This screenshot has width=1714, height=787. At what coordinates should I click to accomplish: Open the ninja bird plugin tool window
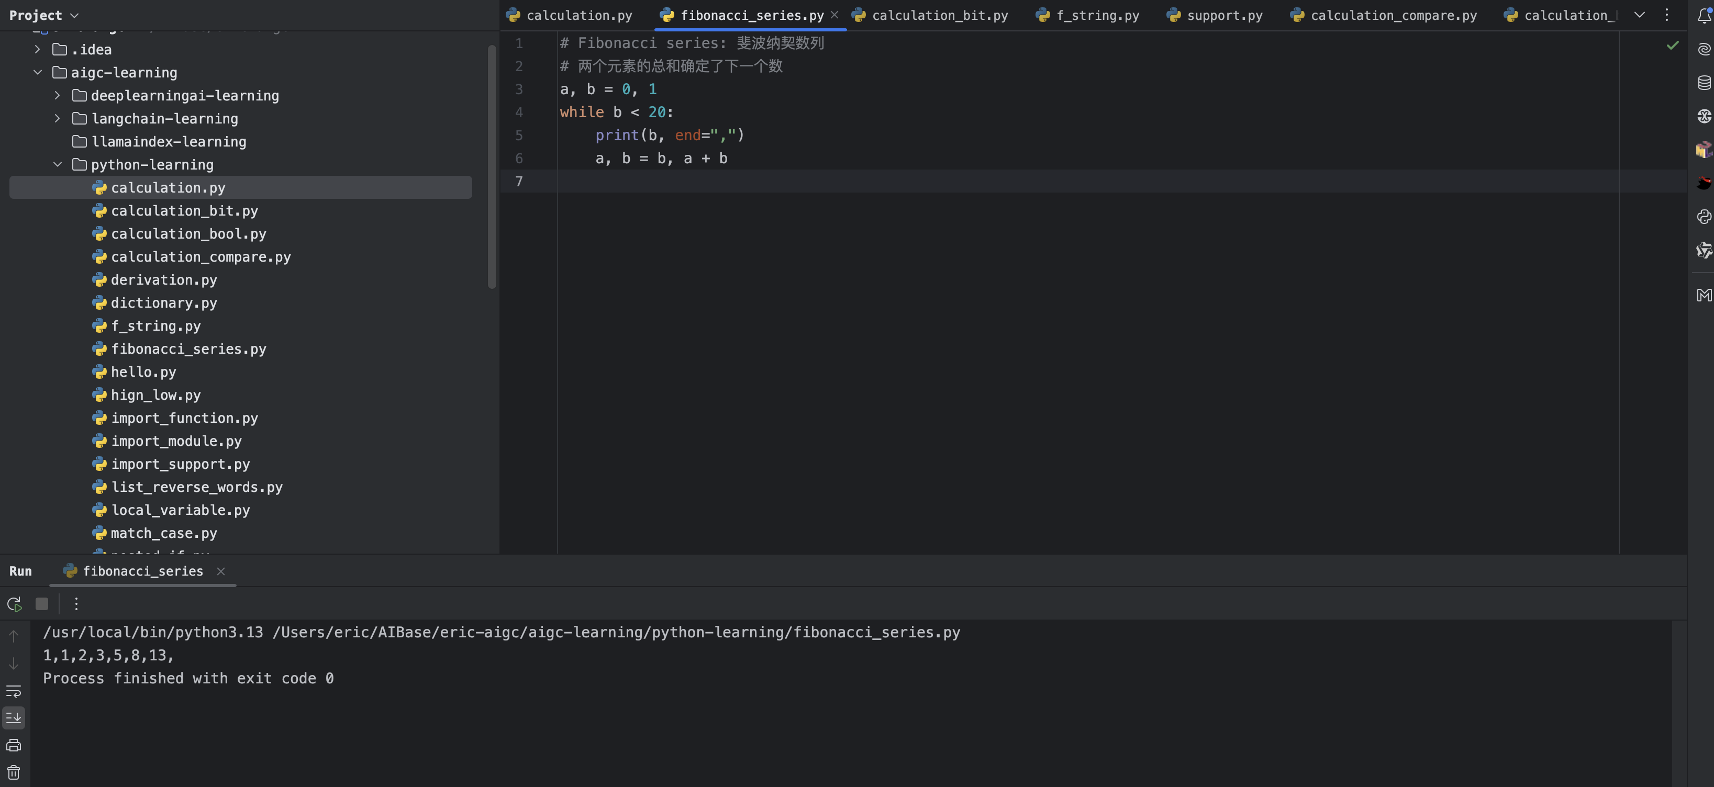[1704, 183]
